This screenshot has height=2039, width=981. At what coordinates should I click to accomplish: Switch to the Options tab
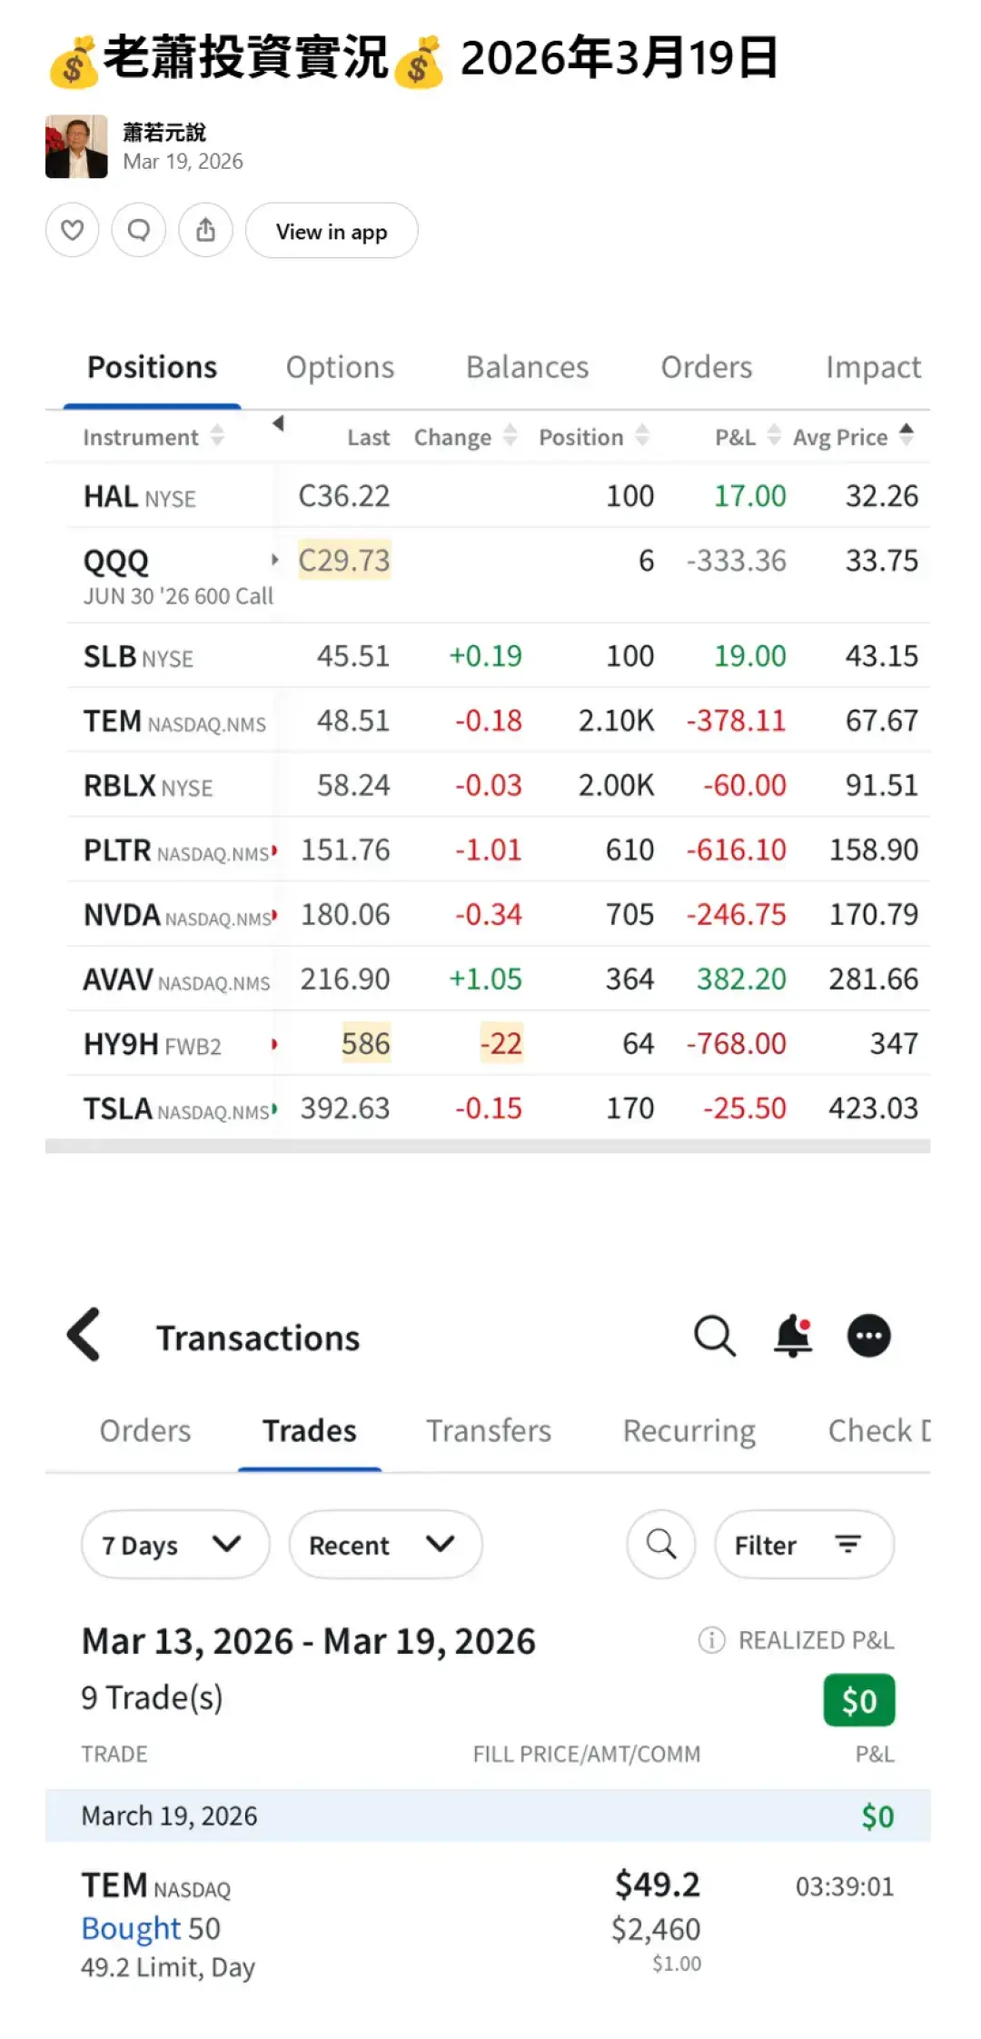340,367
